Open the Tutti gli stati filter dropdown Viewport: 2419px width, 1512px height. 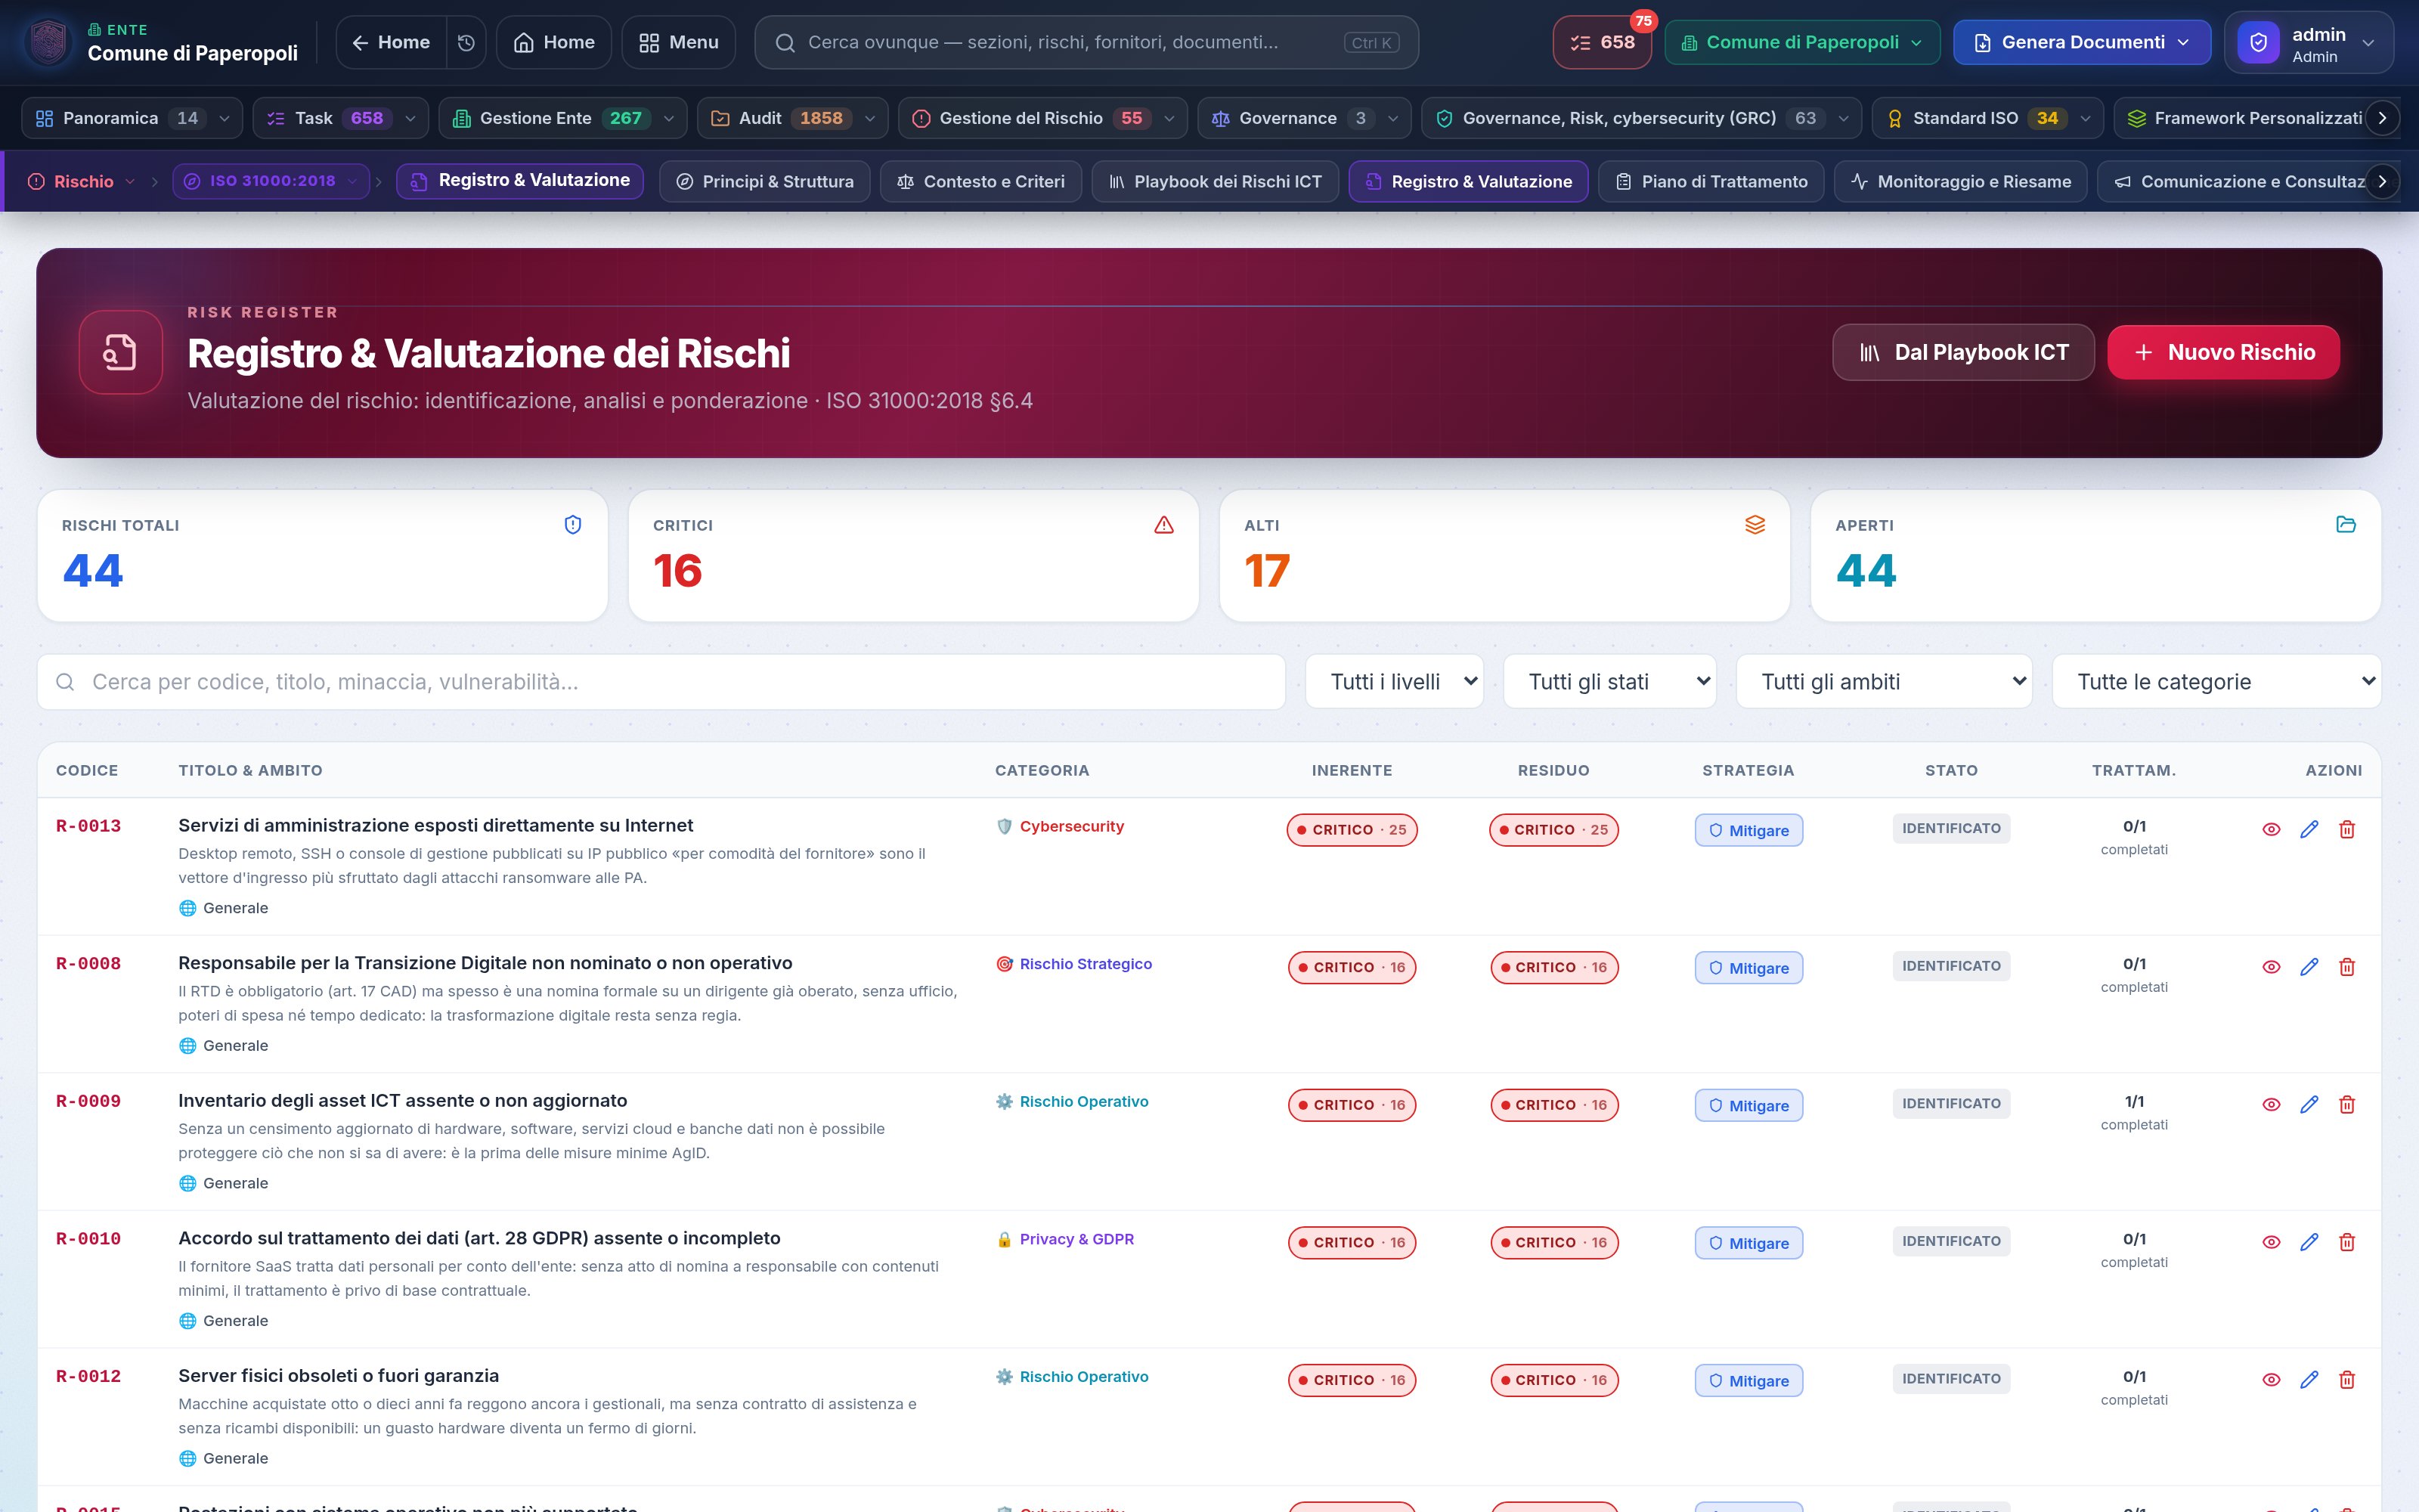click(x=1609, y=682)
